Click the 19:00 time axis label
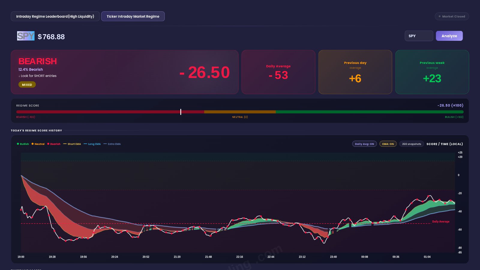The image size is (480, 270). coord(21,257)
